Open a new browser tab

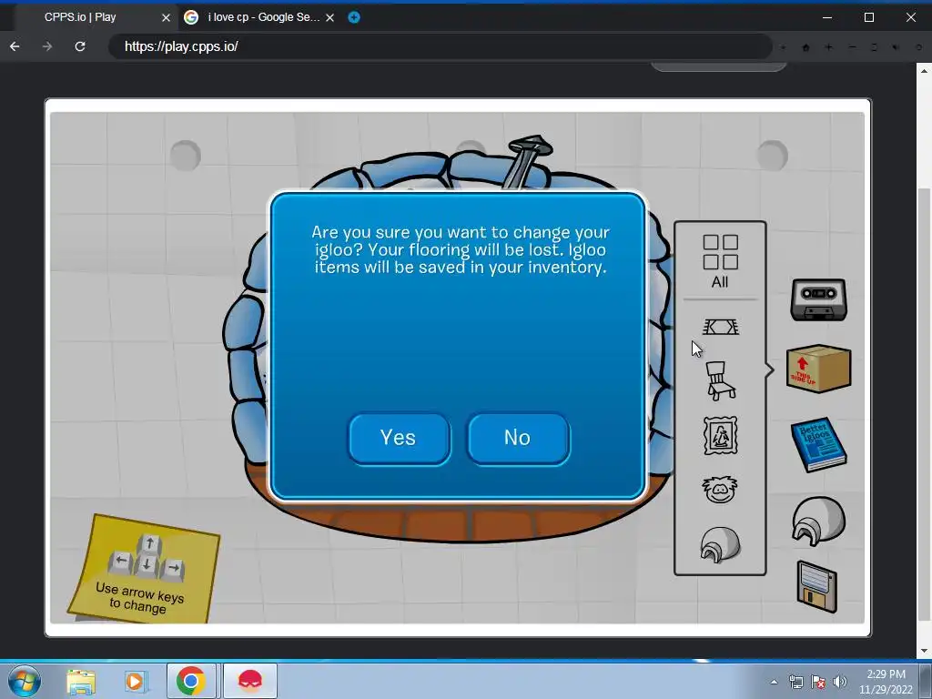[354, 17]
